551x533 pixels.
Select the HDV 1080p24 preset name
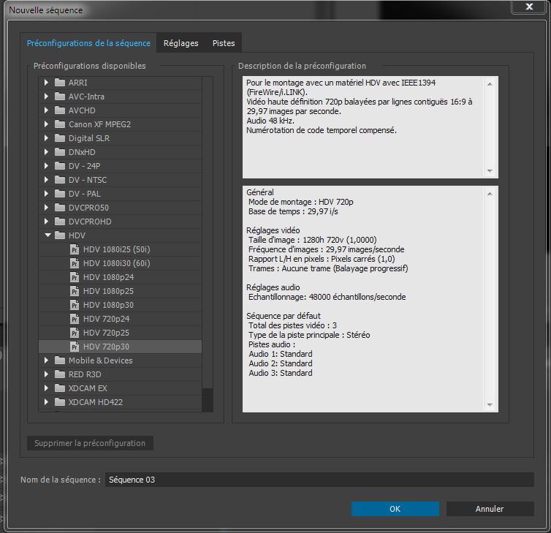click(108, 277)
